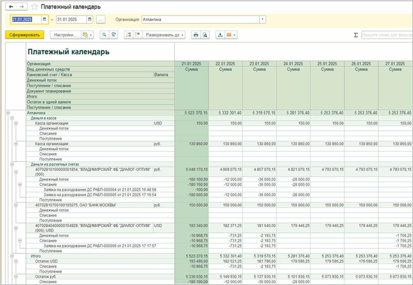Open calendar picker for start date 21.01.2025
Screen dimensions: 413x285
45,20
